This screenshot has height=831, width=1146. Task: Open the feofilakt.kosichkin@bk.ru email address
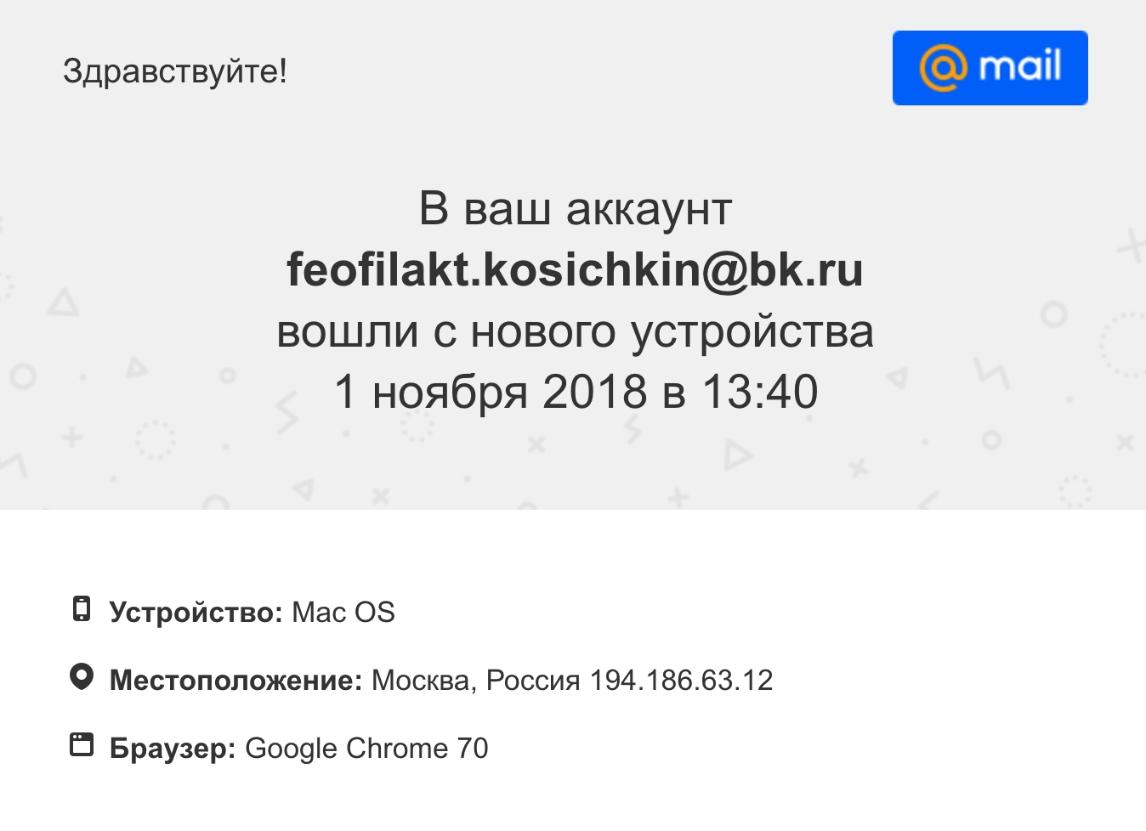(x=575, y=269)
